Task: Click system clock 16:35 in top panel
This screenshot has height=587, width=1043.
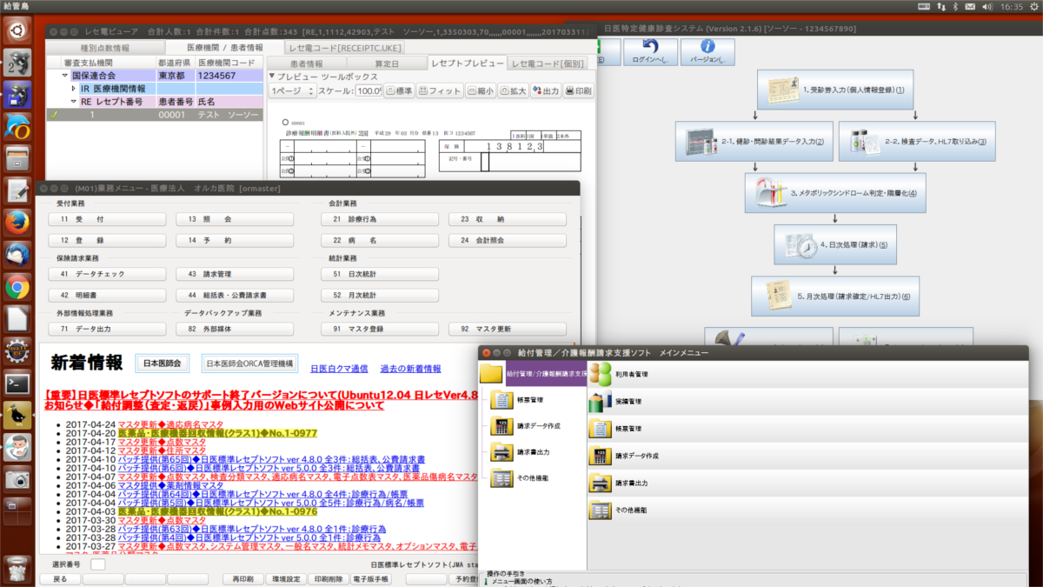Action: pos(1012,6)
